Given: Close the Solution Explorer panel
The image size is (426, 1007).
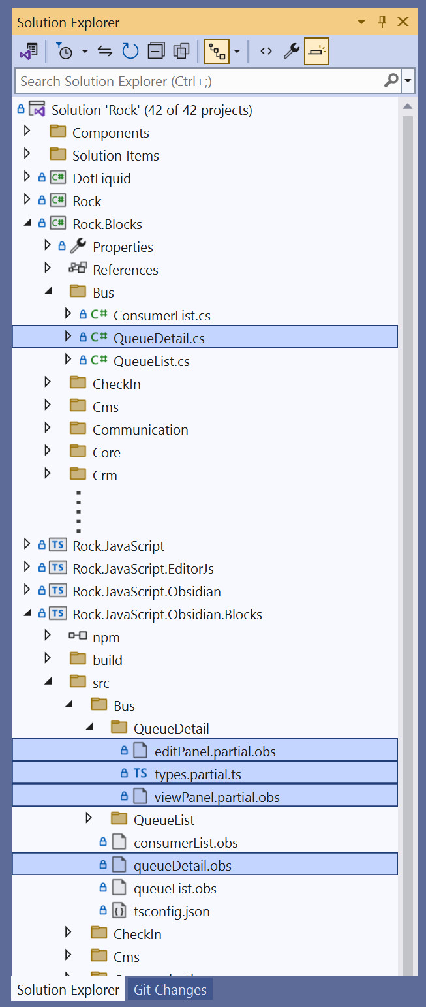Looking at the screenshot, I should 403,22.
